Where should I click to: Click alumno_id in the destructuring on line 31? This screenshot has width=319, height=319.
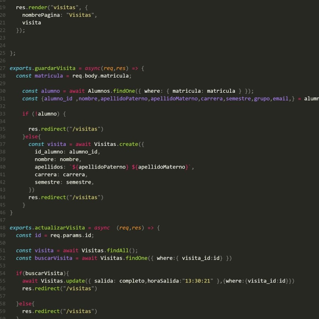pyautogui.click(x=58, y=99)
